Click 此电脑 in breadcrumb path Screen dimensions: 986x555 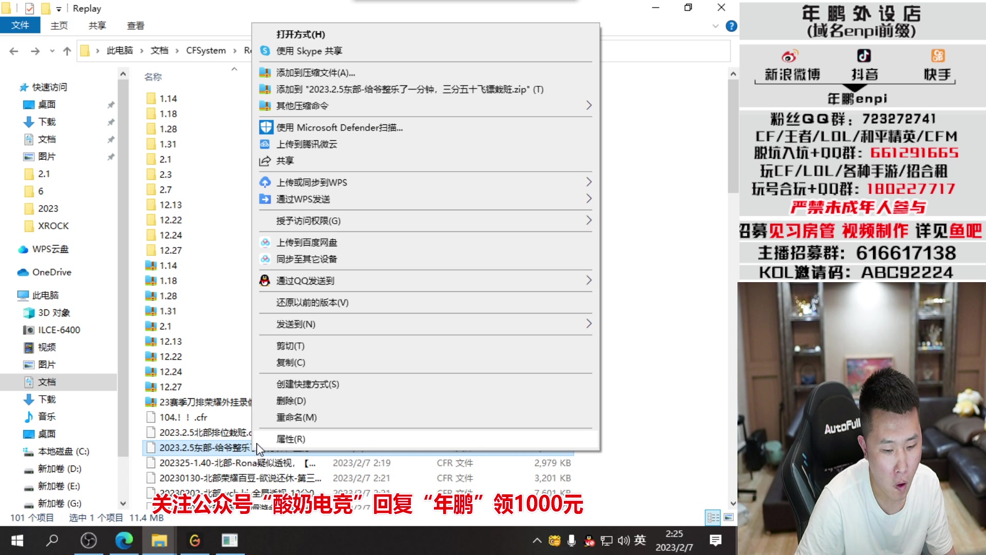[120, 50]
